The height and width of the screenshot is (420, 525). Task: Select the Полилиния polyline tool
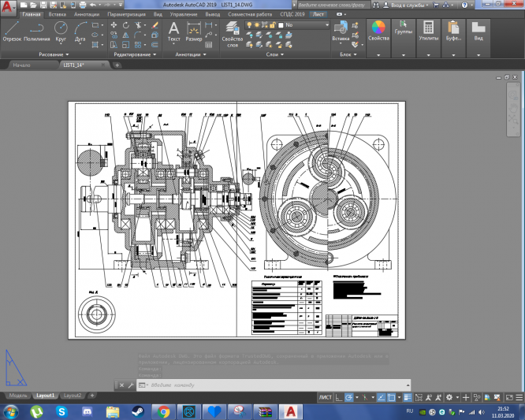(x=36, y=31)
